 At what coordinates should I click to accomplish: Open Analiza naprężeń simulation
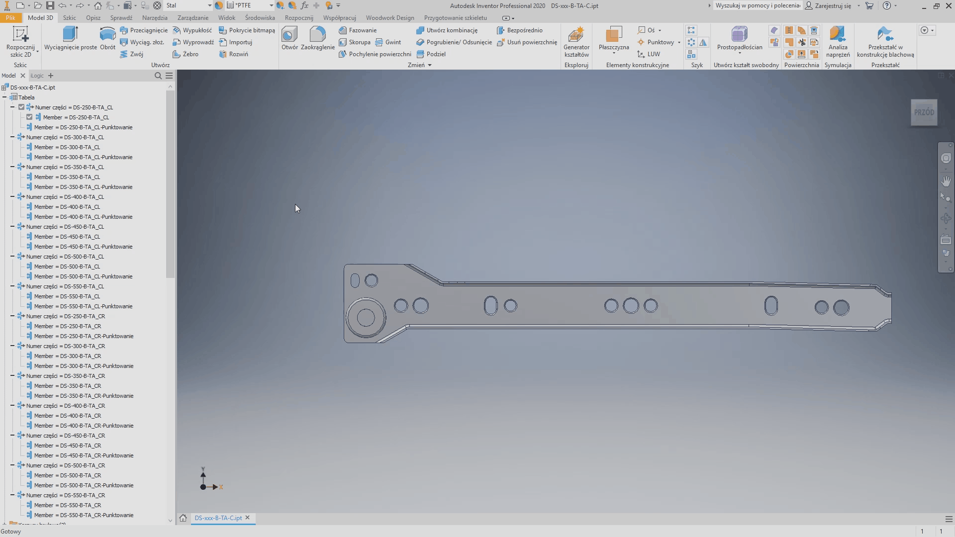coord(838,41)
